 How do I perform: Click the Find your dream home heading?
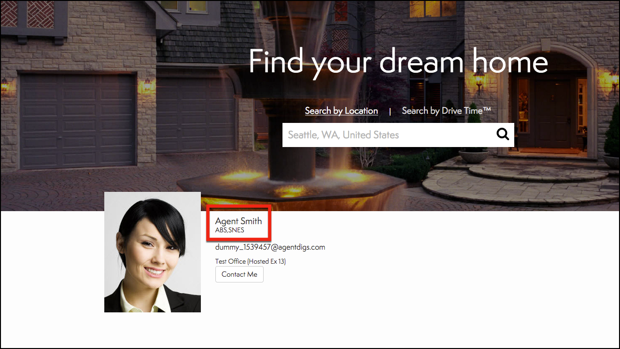point(398,62)
